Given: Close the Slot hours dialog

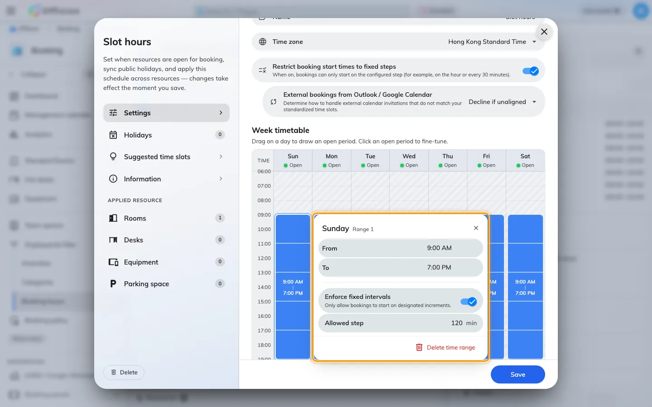Looking at the screenshot, I should pyautogui.click(x=544, y=32).
